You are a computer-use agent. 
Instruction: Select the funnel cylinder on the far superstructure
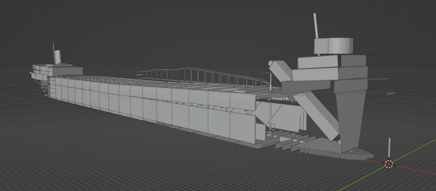tap(58, 57)
